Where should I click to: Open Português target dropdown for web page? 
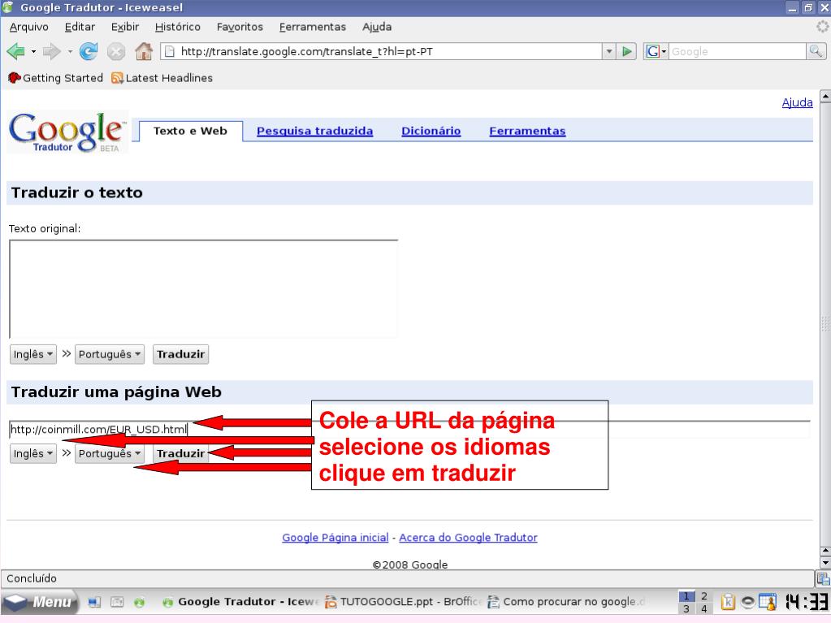[x=109, y=453]
